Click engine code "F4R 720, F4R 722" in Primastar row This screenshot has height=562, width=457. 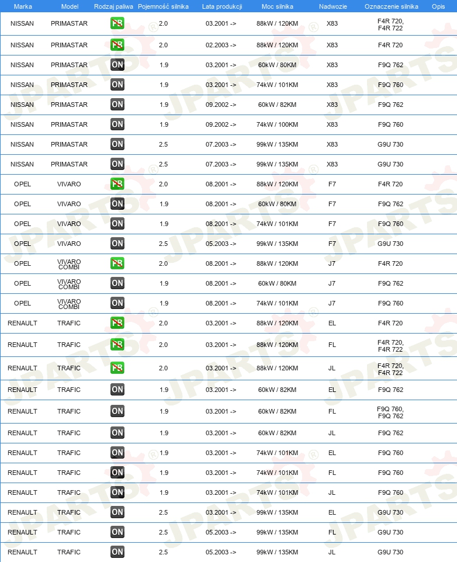(390, 25)
